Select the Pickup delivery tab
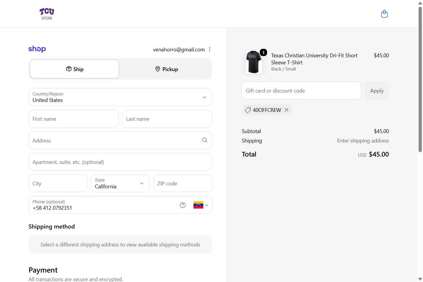The width and height of the screenshot is (423, 282). [x=166, y=69]
